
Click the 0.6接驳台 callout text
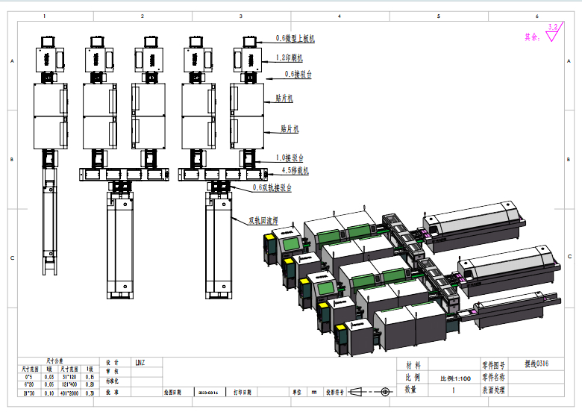[298, 74]
